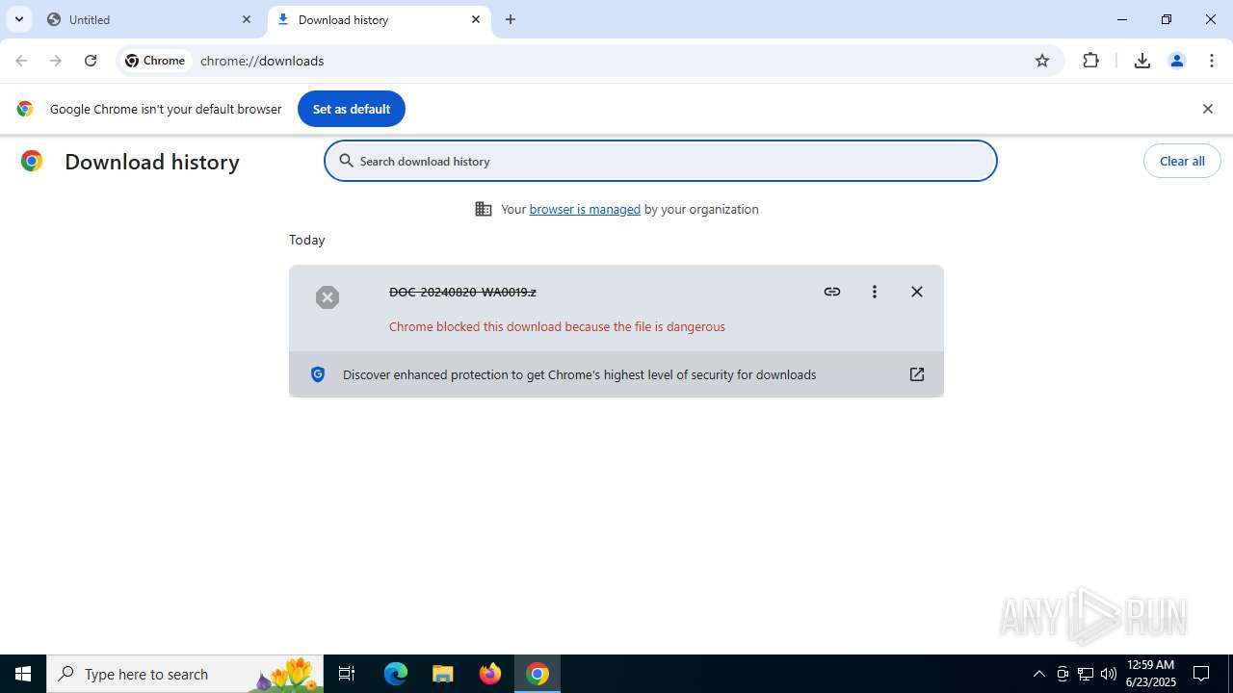Open a new tab with plus button
This screenshot has height=693, width=1233.
coord(511,19)
